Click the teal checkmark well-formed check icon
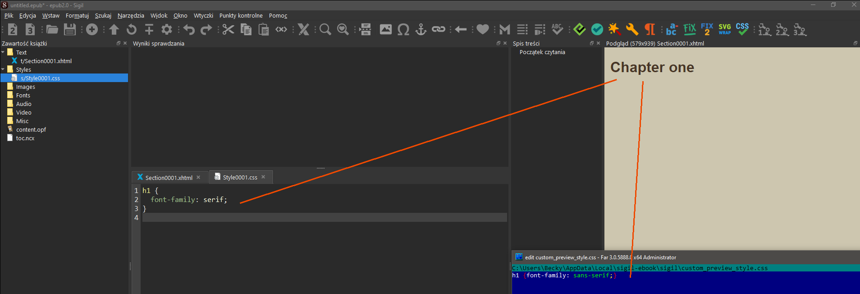This screenshot has width=860, height=294. point(597,30)
